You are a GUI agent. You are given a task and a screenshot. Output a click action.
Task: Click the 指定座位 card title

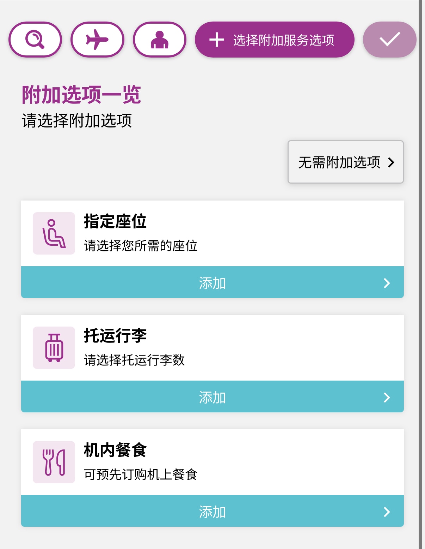tap(115, 222)
